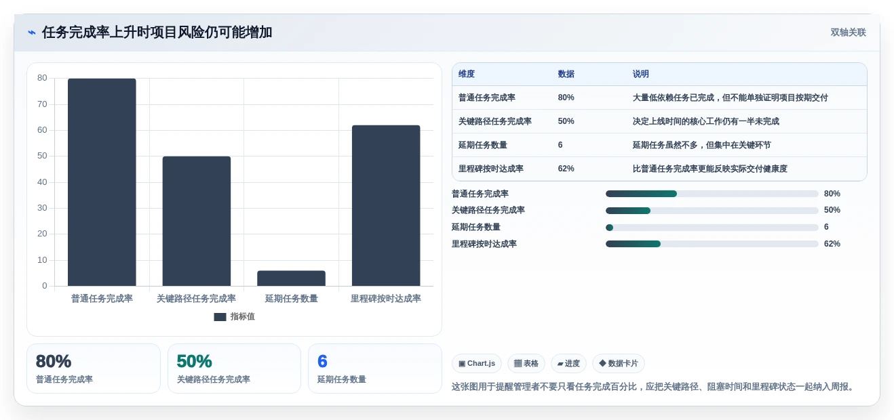Toggle the 指标值 legend color swatch
The height and width of the screenshot is (420, 894).
[220, 317]
